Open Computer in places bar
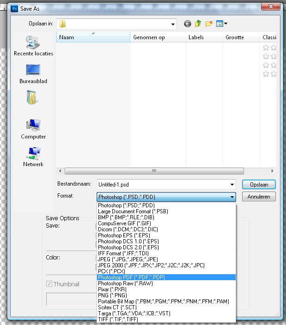 [x=33, y=129]
